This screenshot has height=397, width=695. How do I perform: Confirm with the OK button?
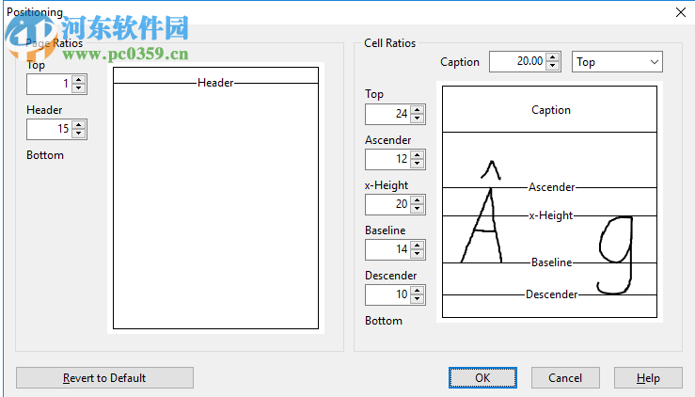(x=482, y=378)
